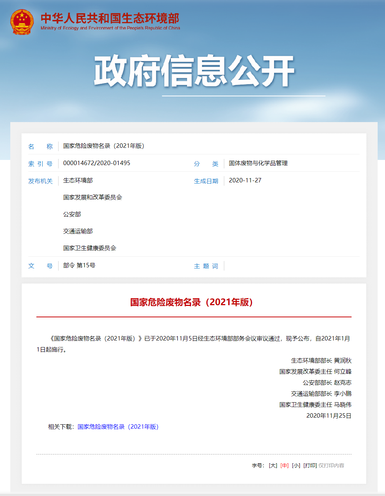Click 国家卫生健康委员会 in the issuing agencies
The width and height of the screenshot is (385, 496).
click(x=90, y=248)
